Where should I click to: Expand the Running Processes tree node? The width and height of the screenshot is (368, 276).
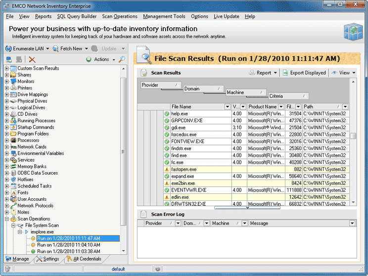click(x=7, y=121)
